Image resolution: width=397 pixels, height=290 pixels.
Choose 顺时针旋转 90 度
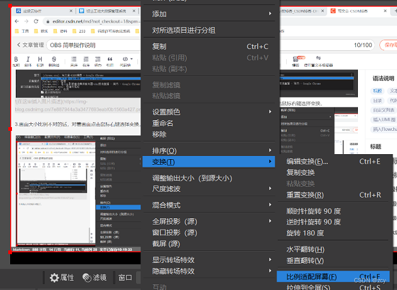click(333, 211)
